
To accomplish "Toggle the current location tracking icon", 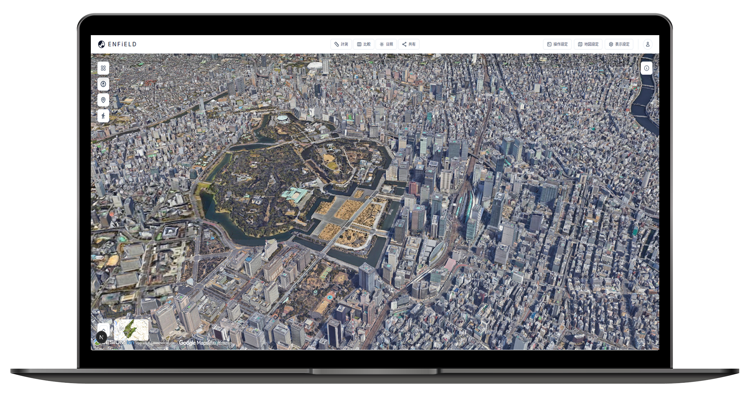I will (x=103, y=84).
